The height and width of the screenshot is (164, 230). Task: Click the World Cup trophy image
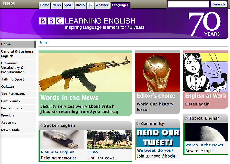[x=157, y=72]
